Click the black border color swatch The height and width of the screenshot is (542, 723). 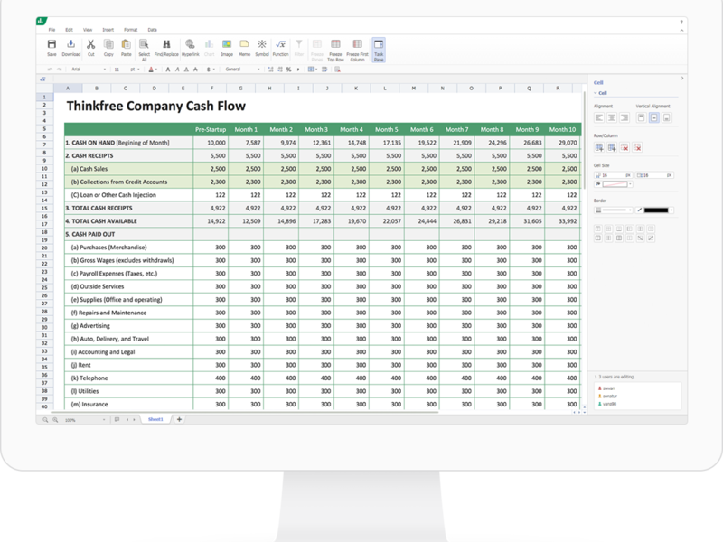click(x=655, y=210)
